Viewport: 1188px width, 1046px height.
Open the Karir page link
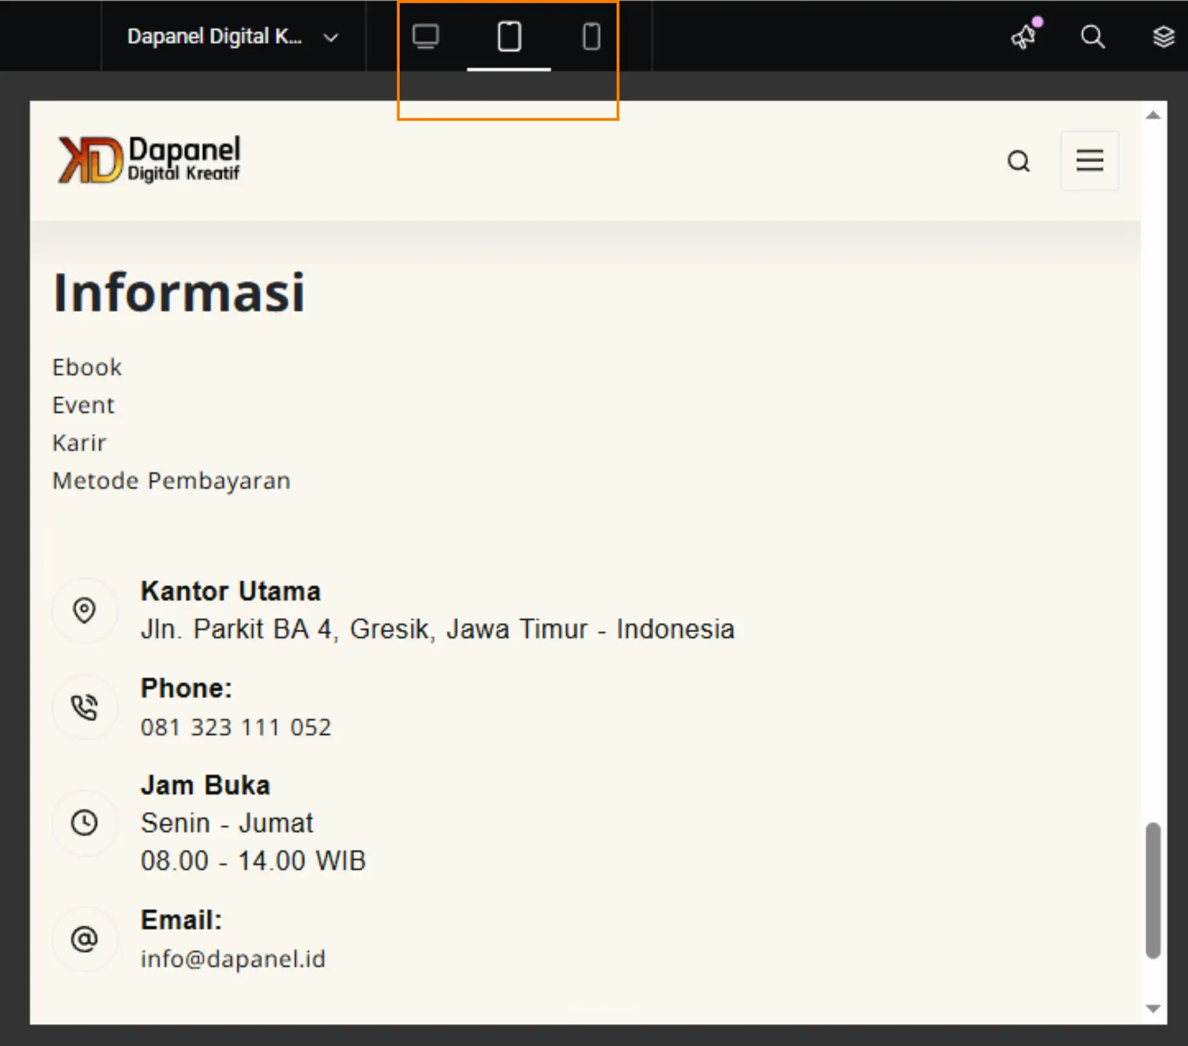(79, 442)
